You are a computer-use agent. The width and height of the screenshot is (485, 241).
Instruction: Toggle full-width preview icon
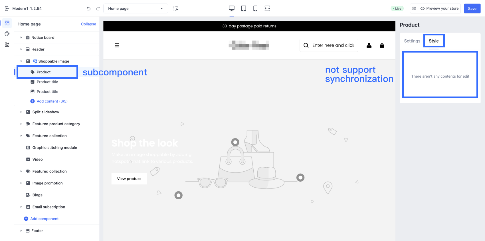[267, 9]
